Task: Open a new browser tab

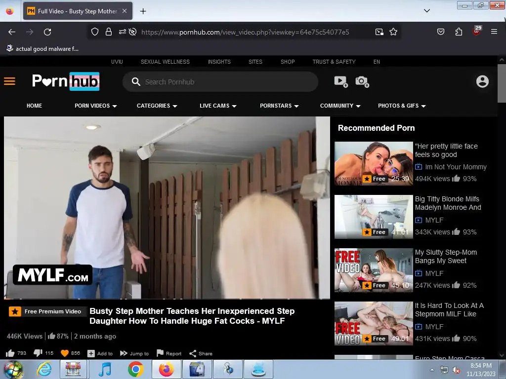Action: [143, 11]
